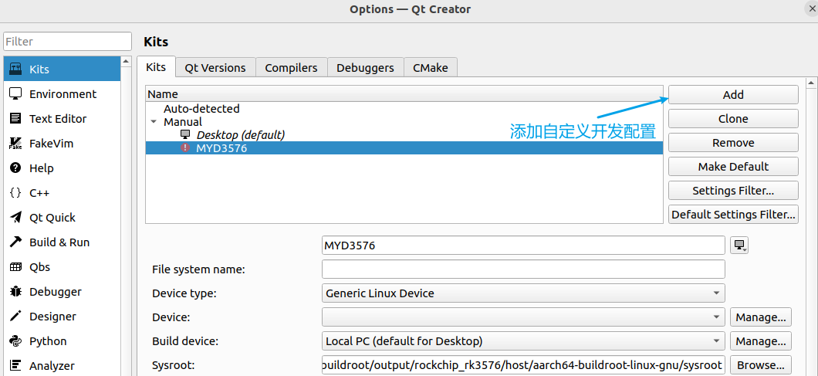Select the Debugger bug icon
Image resolution: width=818 pixels, height=376 pixels.
15,291
